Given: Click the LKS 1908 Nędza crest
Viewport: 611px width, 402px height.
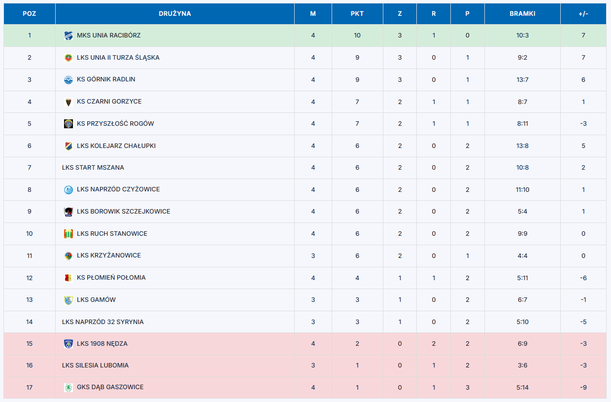Looking at the screenshot, I should 68,344.
